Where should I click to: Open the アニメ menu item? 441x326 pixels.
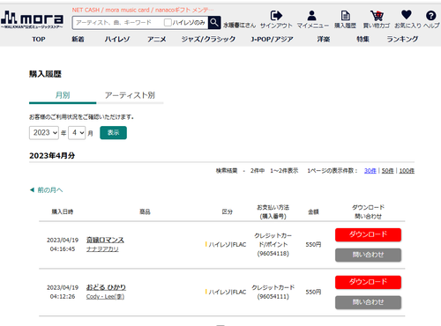(157, 39)
